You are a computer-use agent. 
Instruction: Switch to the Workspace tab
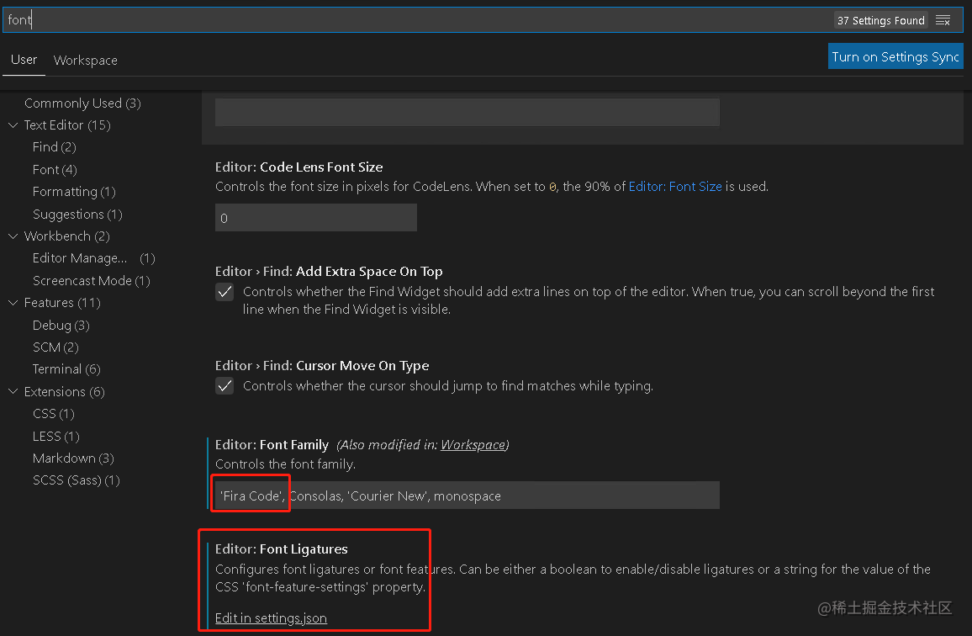tap(85, 60)
